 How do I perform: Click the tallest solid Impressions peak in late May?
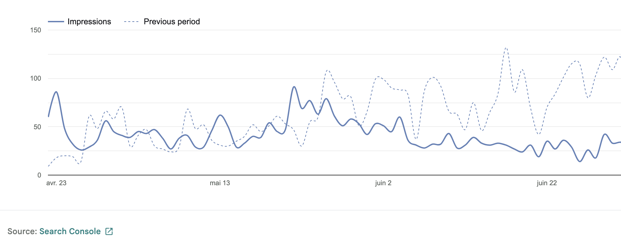[x=294, y=87]
